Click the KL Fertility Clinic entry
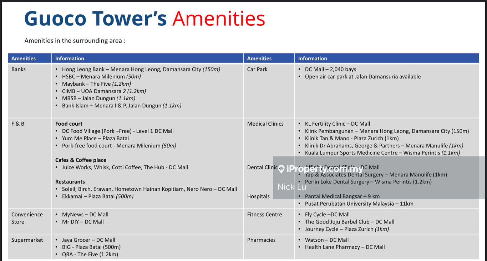487x261 pixels. click(337, 124)
